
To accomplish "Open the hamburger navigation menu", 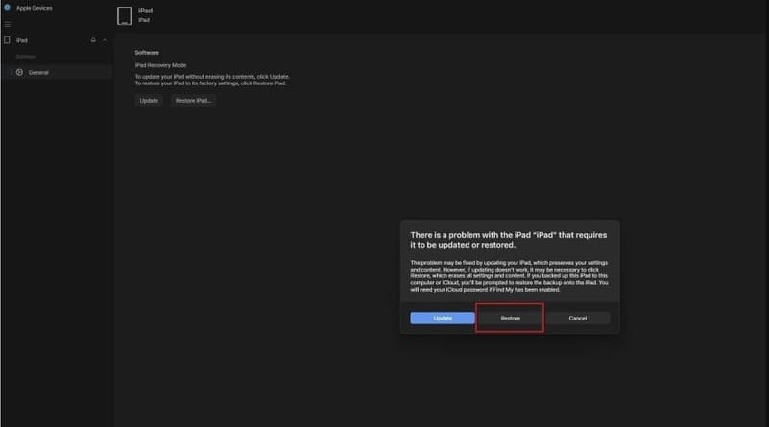I will [8, 23].
